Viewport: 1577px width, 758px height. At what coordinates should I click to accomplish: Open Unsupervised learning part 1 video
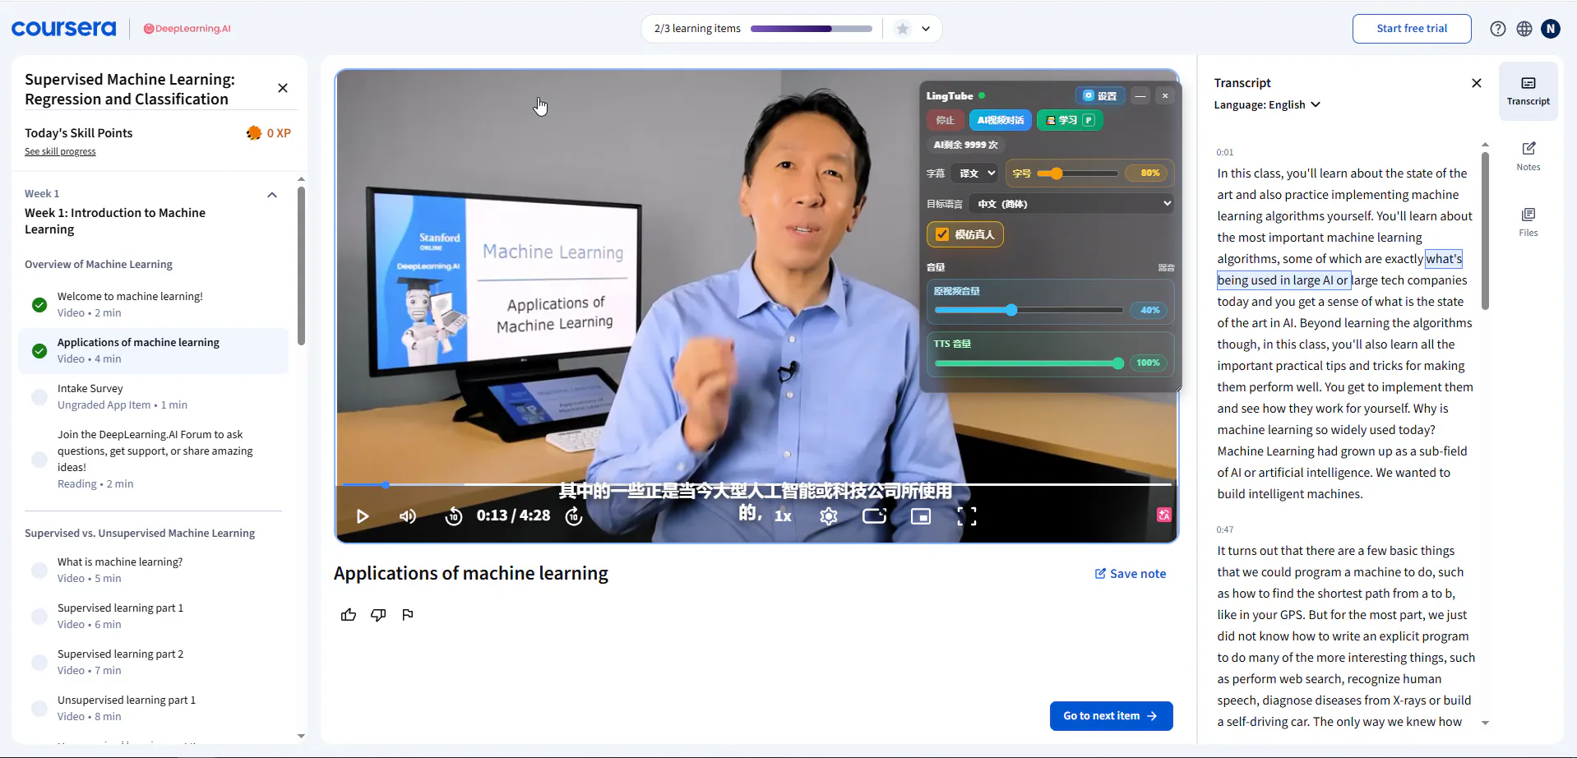click(x=153, y=708)
